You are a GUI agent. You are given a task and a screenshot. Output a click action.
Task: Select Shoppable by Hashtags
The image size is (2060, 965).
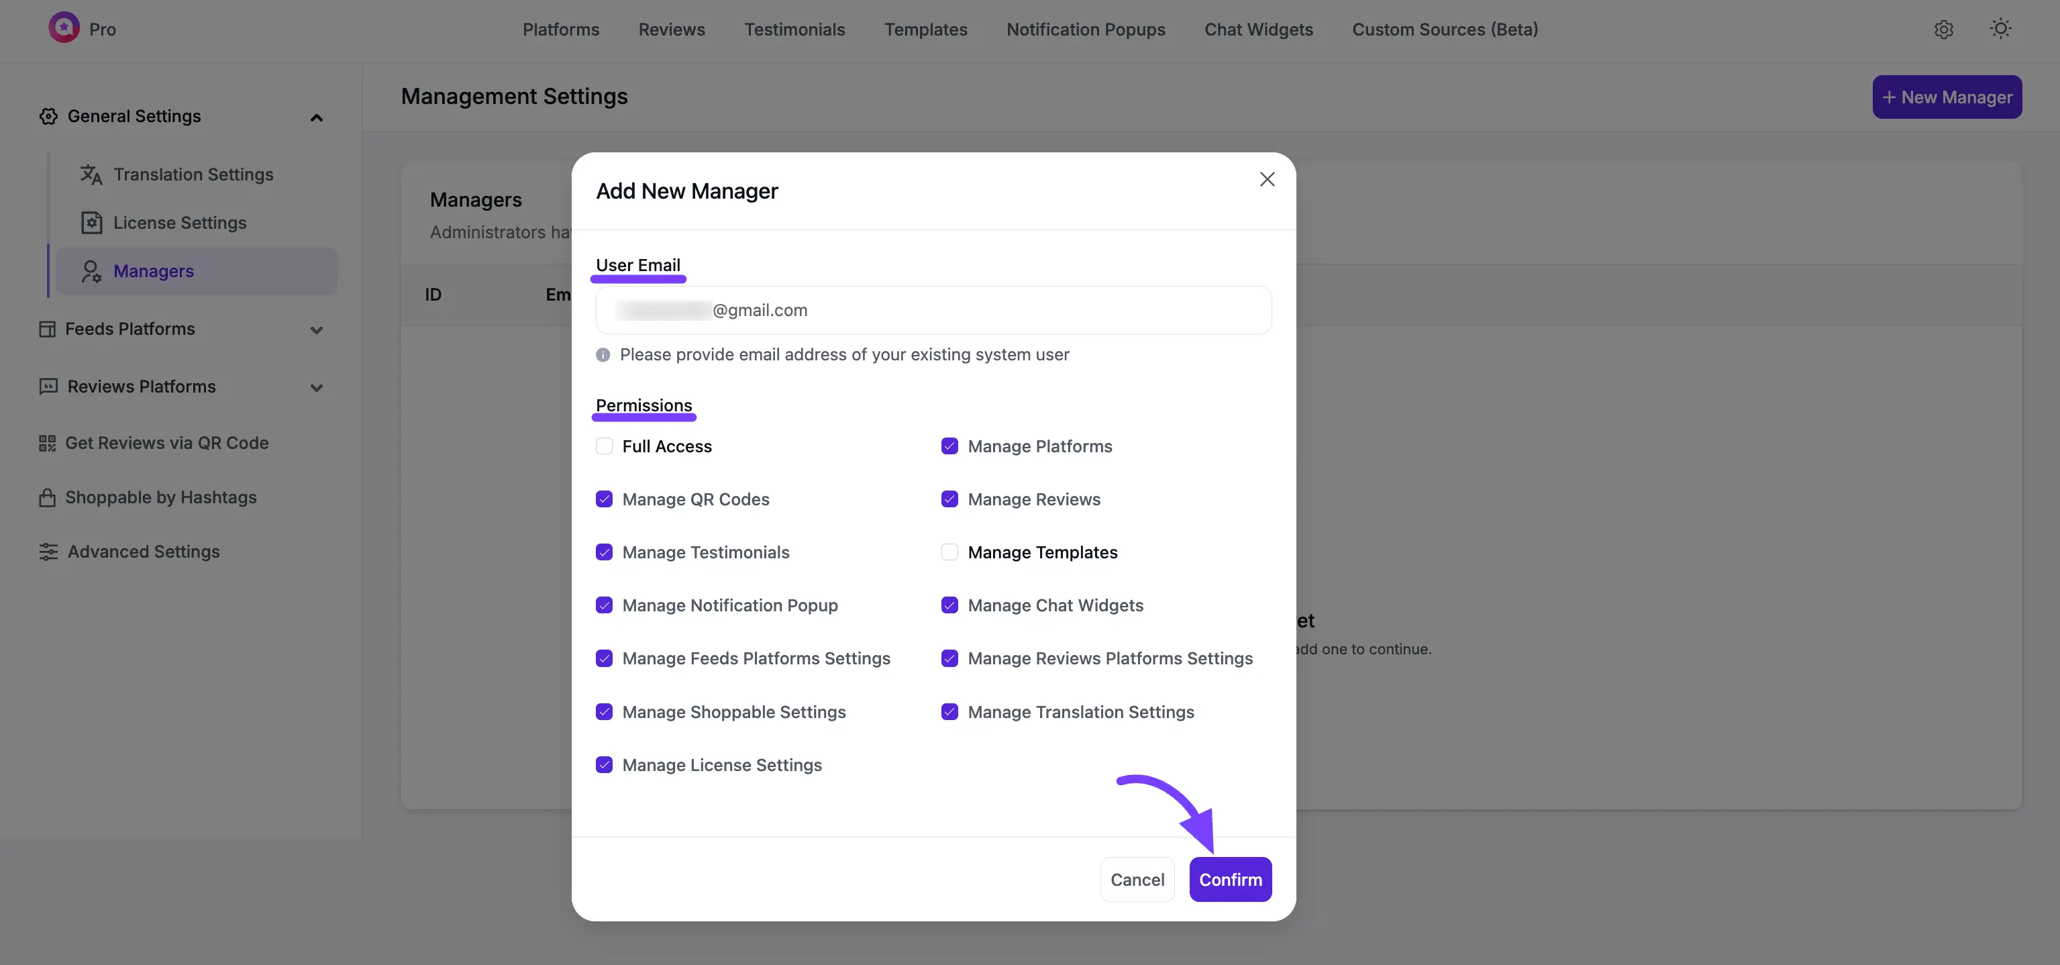161,497
